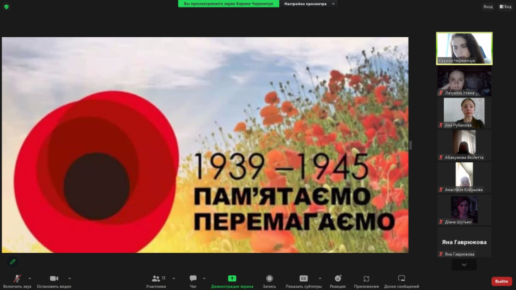Click the green encryption shield icon
516x290 pixels.
(x=6, y=6)
